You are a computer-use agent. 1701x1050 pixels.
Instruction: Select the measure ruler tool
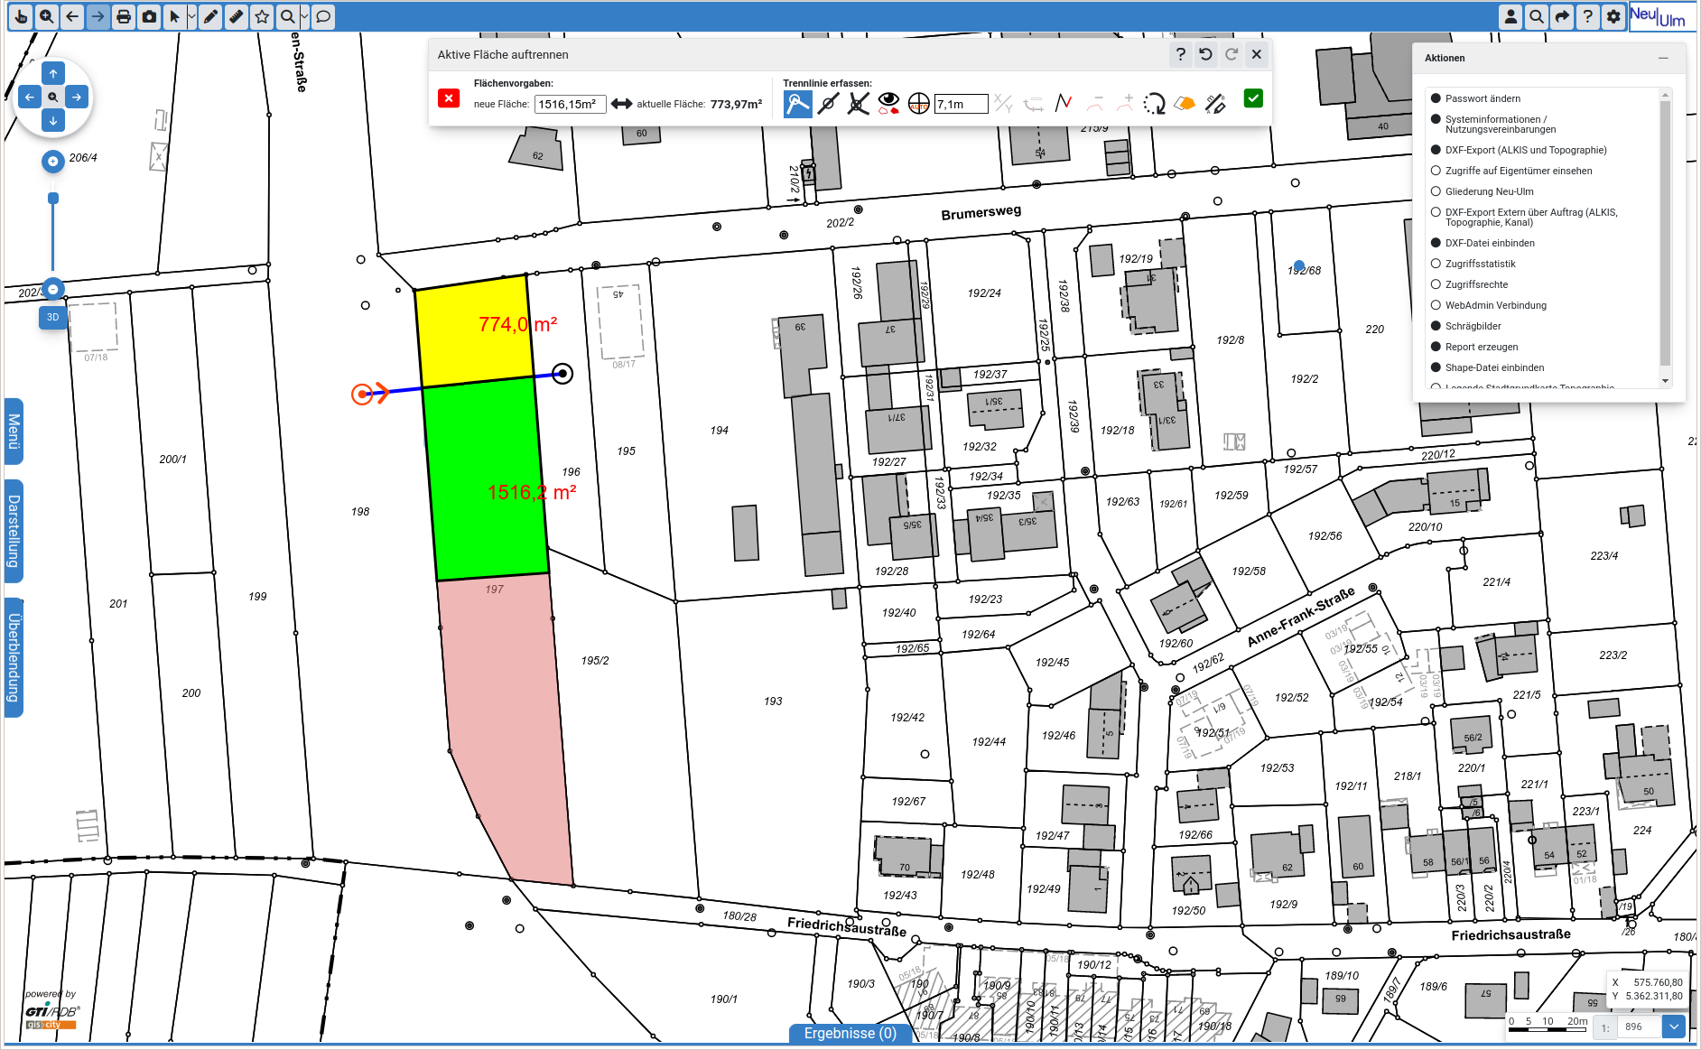coord(237,16)
